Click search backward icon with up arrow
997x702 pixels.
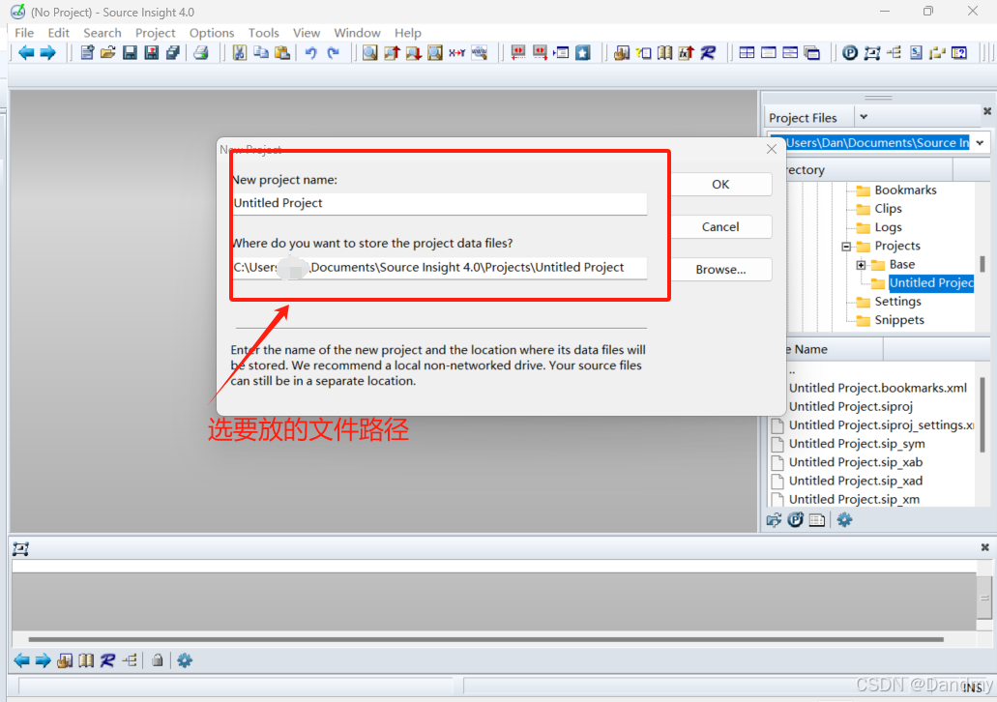(392, 53)
